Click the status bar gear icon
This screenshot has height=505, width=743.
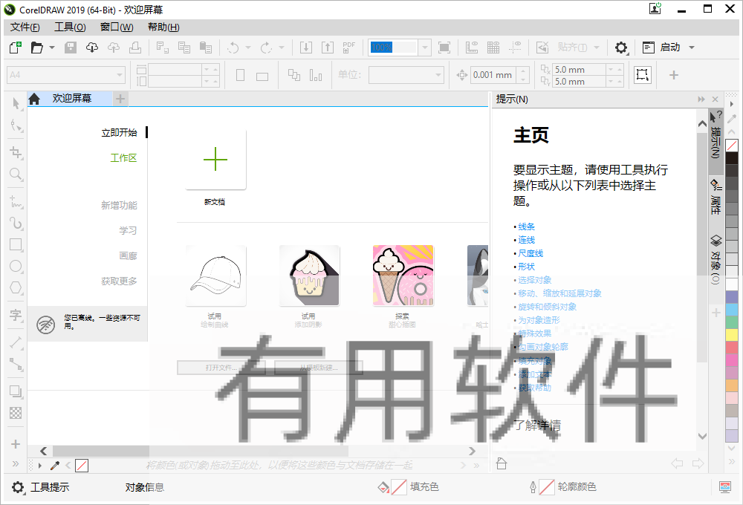18,487
